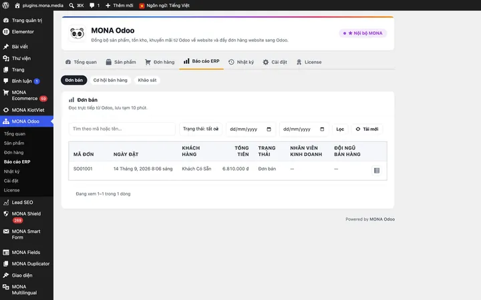
Task: Click the shield icon beside MONA Shield
Action: (6, 214)
